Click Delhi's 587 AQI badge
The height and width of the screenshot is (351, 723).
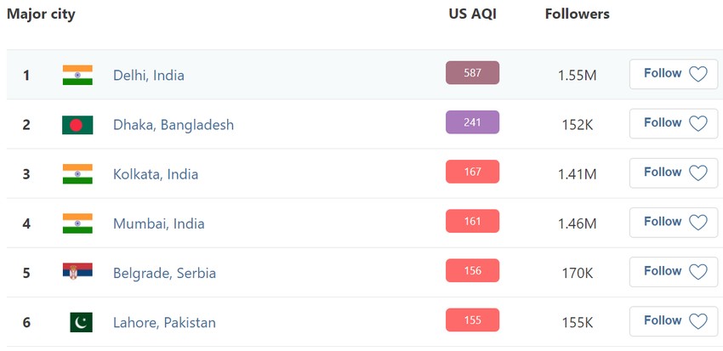tap(472, 73)
